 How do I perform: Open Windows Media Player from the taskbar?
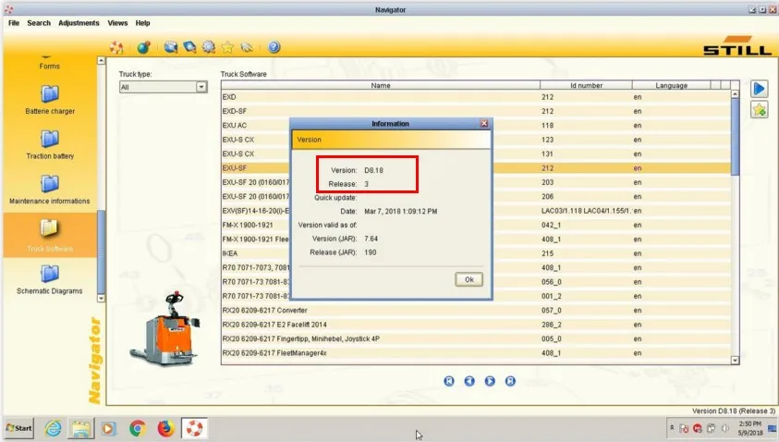109,428
